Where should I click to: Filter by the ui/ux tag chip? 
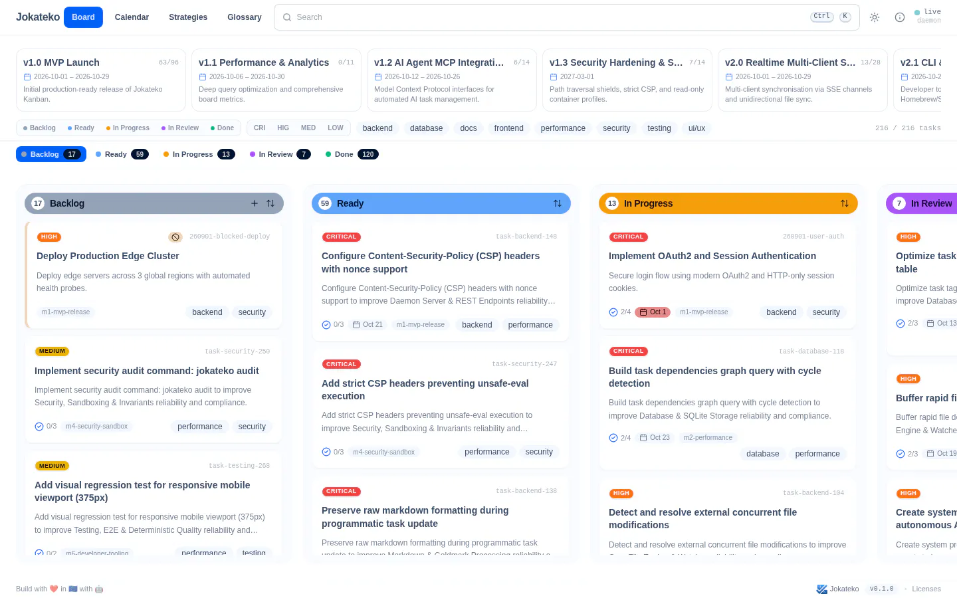(x=696, y=128)
